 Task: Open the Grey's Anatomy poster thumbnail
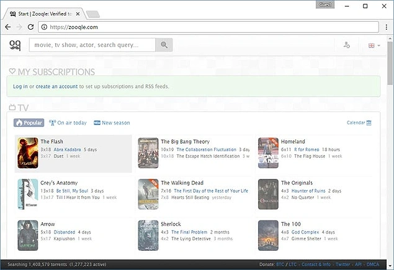tap(28, 194)
